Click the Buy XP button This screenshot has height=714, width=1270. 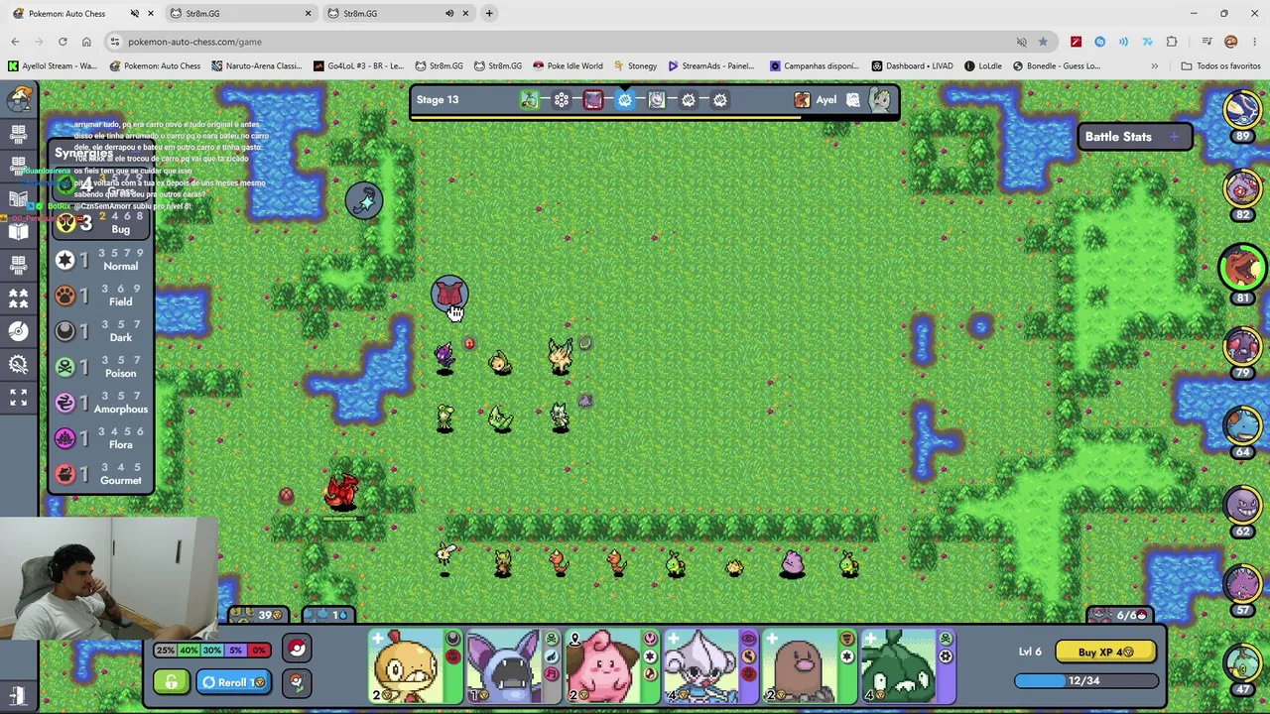click(x=1104, y=653)
